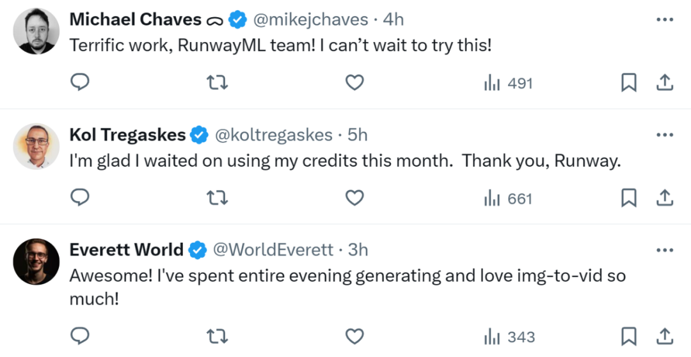Open Kol Tregaskes' avatar image
Viewport: 691px width, 357px height.
(x=36, y=146)
